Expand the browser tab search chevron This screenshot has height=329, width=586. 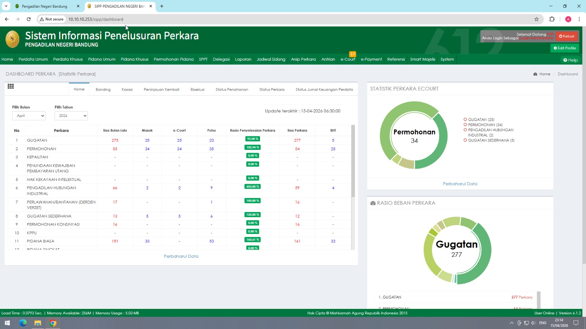pos(6,6)
